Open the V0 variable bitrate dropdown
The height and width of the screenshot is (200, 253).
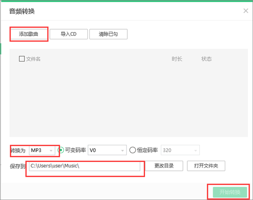[107, 150]
